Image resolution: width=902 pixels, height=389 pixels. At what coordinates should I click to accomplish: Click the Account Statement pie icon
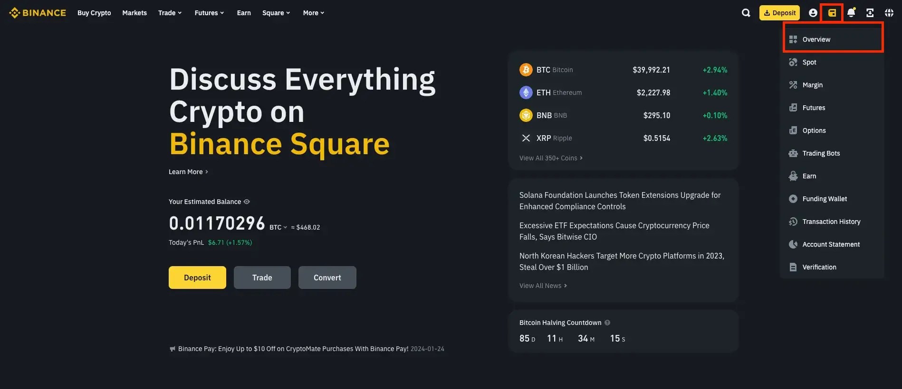point(793,244)
